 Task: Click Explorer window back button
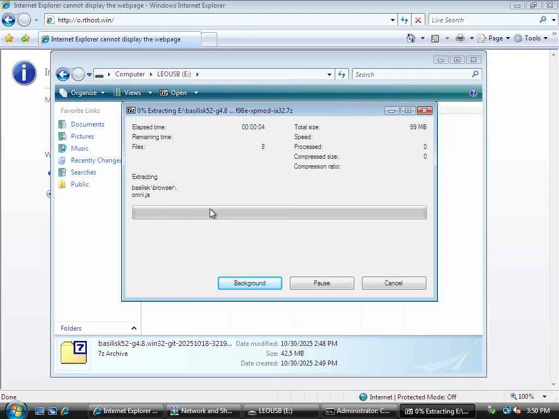click(63, 74)
